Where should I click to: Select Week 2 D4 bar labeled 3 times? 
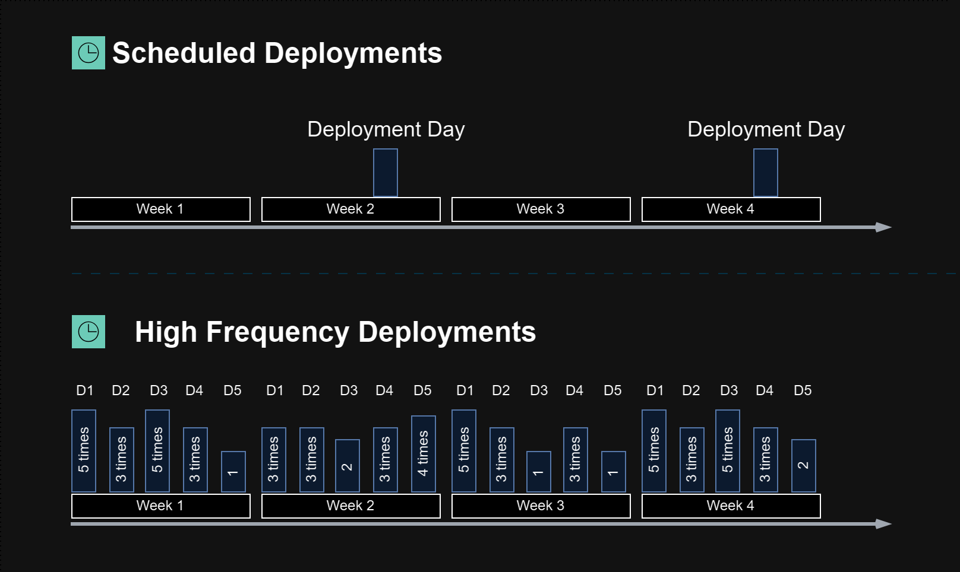click(386, 460)
